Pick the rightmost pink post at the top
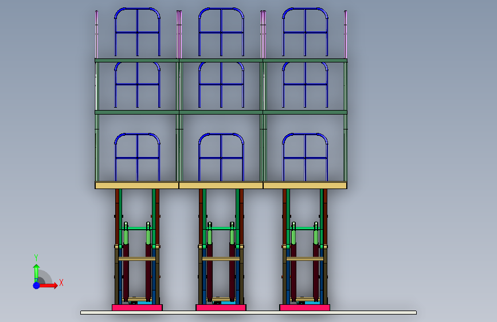Image resolution: width=497 pixels, height=322 pixels. pyautogui.click(x=346, y=34)
